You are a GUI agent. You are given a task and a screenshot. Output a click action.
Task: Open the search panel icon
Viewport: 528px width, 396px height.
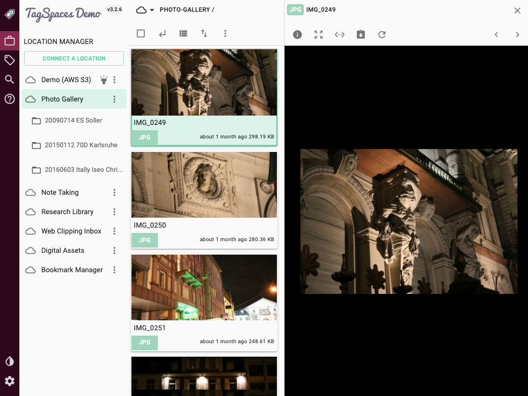click(9, 79)
